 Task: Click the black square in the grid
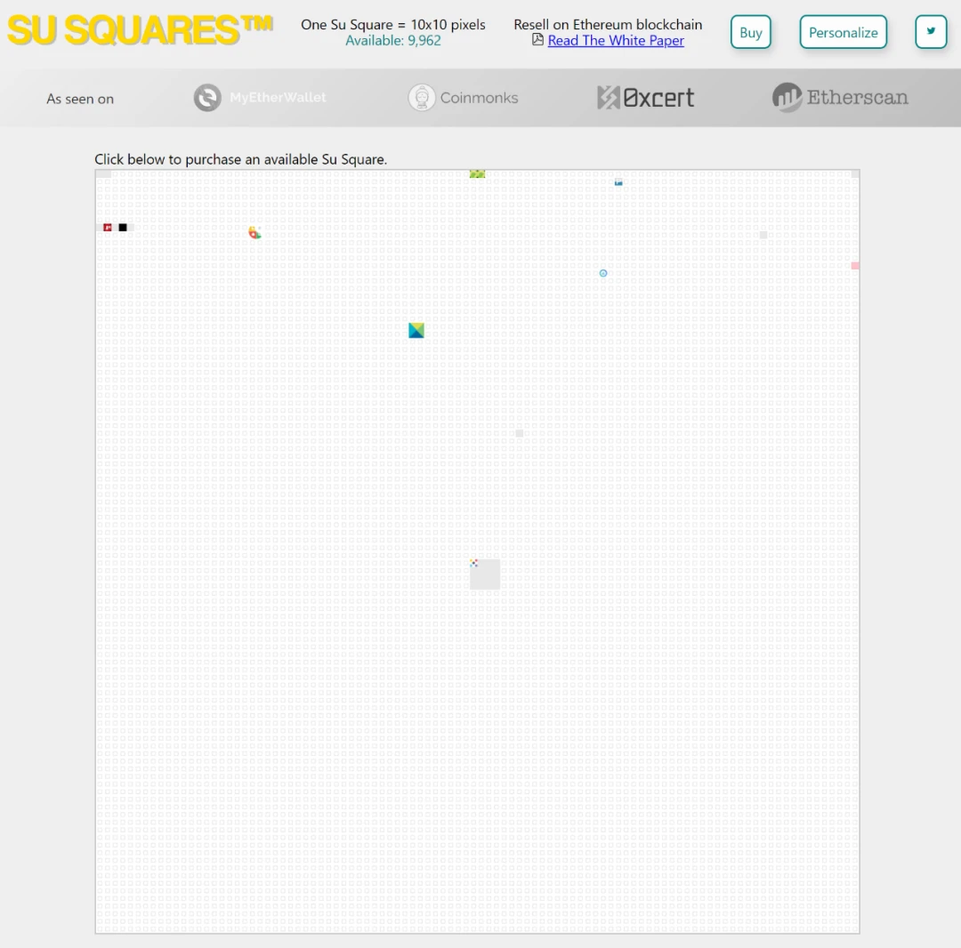[x=123, y=227]
